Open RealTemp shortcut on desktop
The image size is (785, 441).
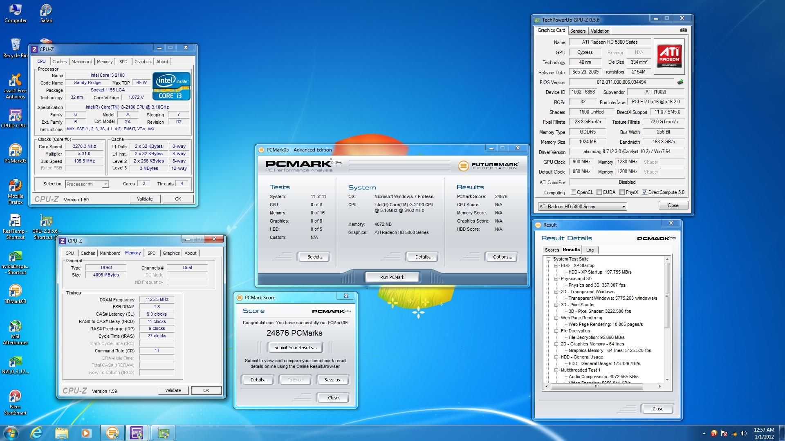[x=15, y=227]
